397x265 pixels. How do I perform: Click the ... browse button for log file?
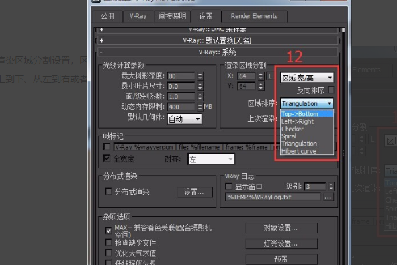point(328,197)
